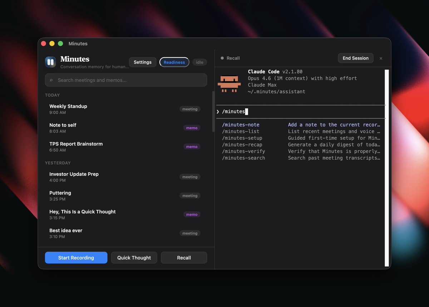Select the /minutes-search command
The image size is (429, 307).
301,158
